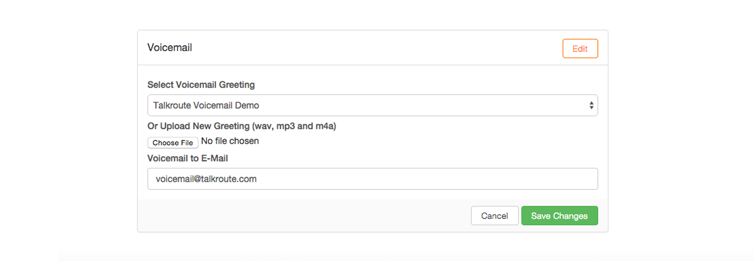Place cursor in the email address input
The width and height of the screenshot is (754, 261).
click(373, 179)
